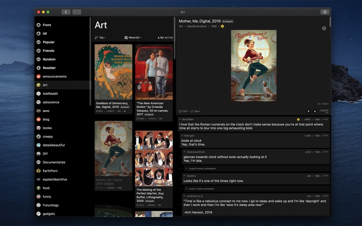Open the Maxillustration author link
Image resolution: width=362 pixels, height=226 pixels.
[197, 26]
